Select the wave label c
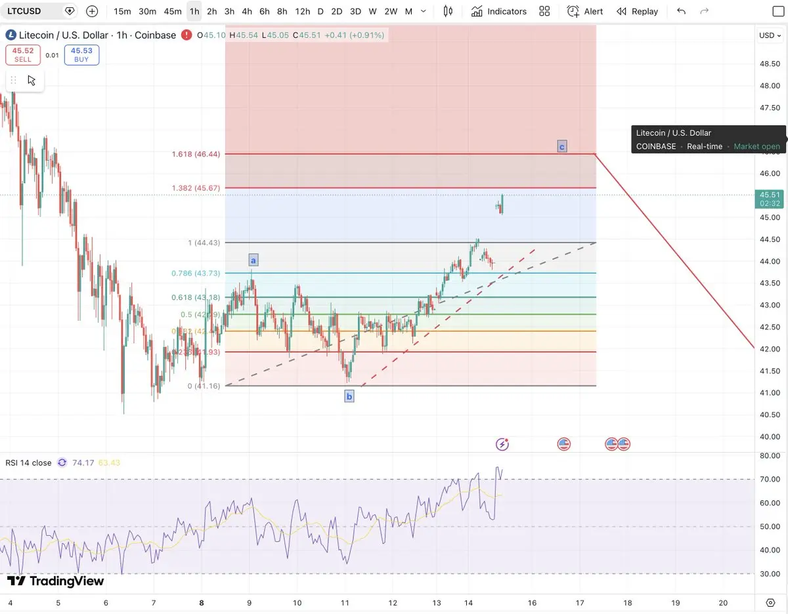Screen dimensions: 788x614 (562, 146)
